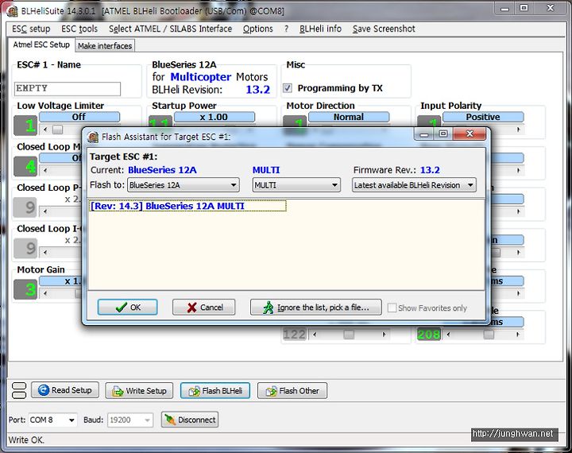Image resolution: width=572 pixels, height=453 pixels.
Task: Open the Flash to ESC type dropdown
Action: tap(184, 185)
